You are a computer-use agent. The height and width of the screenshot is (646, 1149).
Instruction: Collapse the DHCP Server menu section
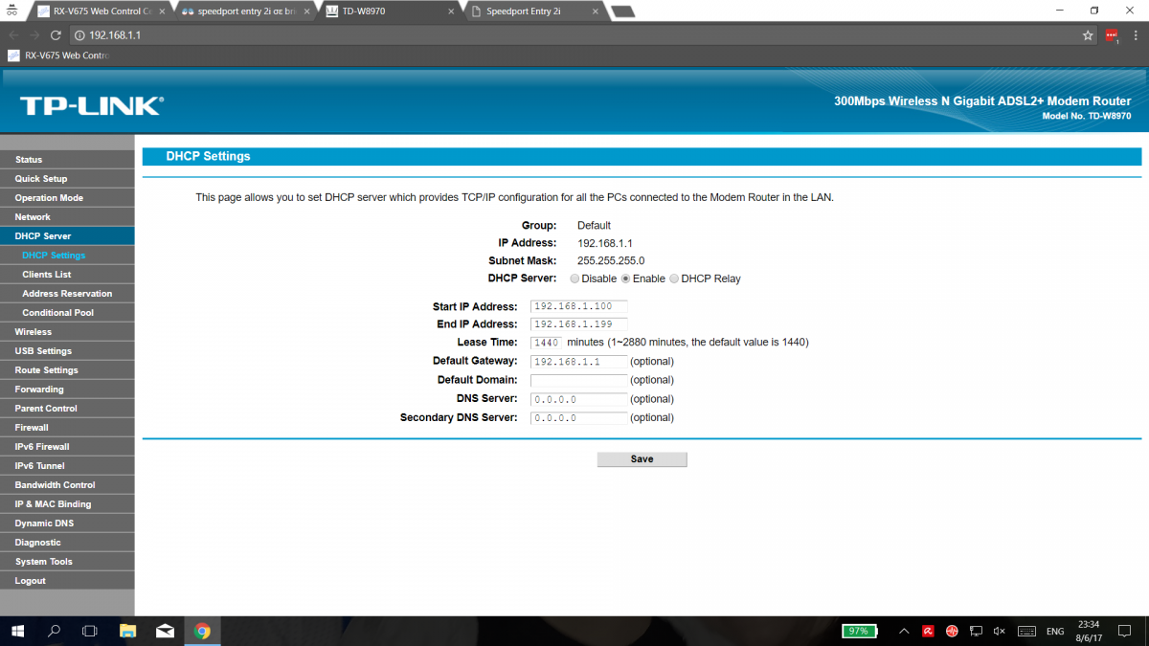67,236
